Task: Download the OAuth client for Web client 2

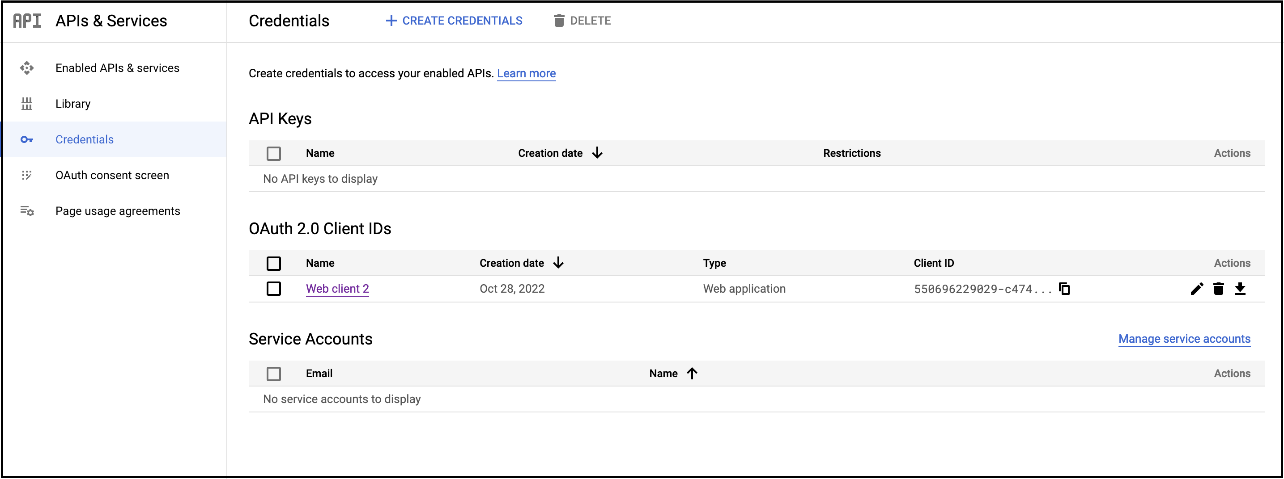Action: coord(1240,289)
